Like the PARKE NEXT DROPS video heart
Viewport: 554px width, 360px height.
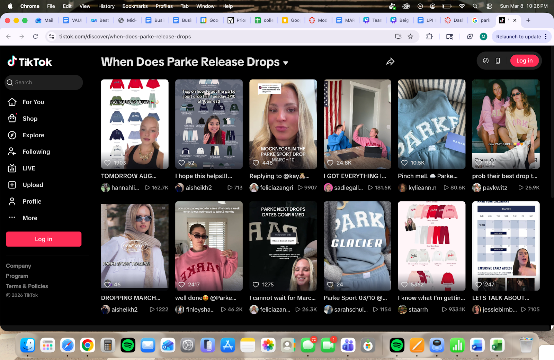pos(256,285)
